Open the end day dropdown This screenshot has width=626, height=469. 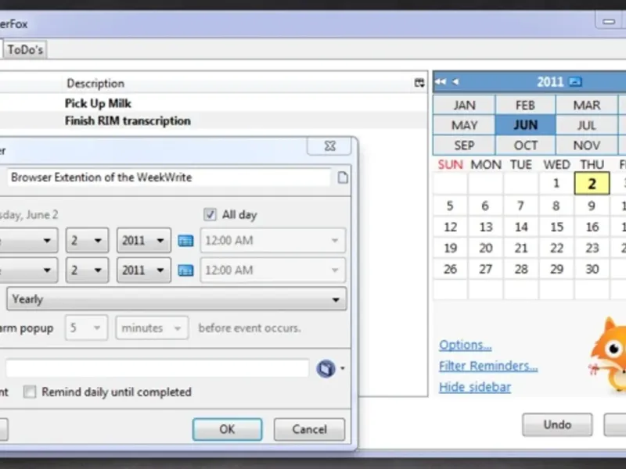[87, 270]
